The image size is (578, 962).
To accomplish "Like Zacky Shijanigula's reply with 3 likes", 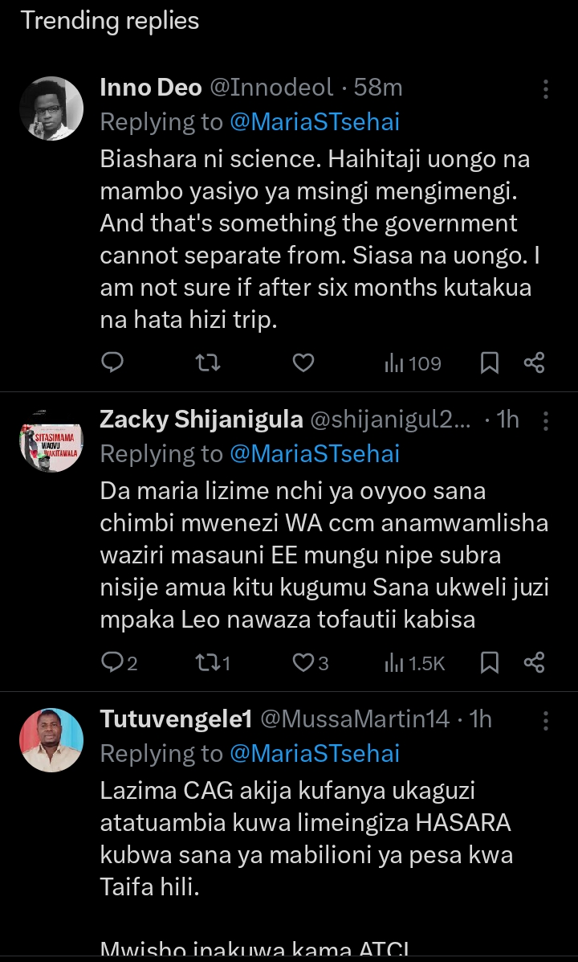I will pos(310,662).
